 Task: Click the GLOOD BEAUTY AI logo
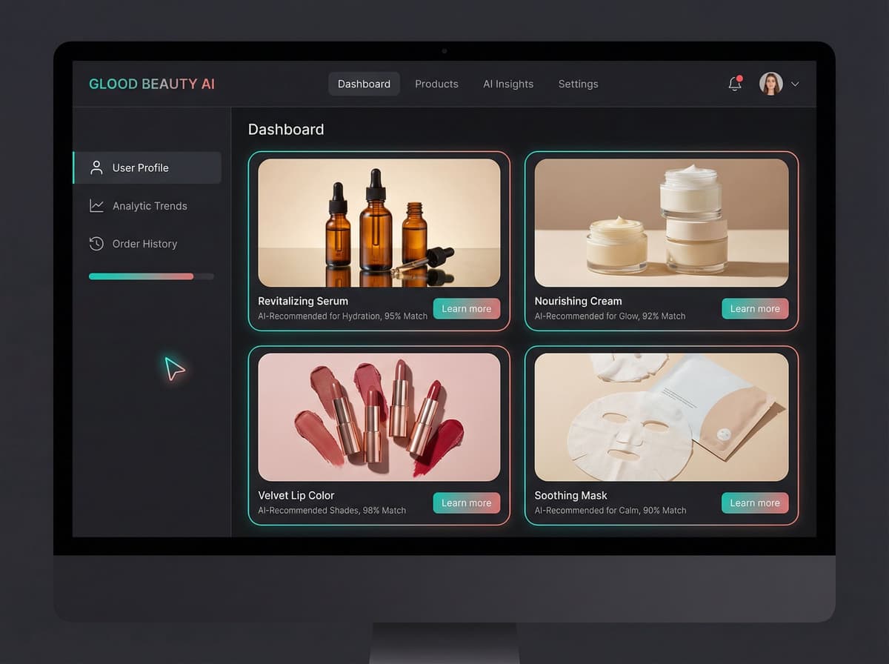pyautogui.click(x=151, y=84)
